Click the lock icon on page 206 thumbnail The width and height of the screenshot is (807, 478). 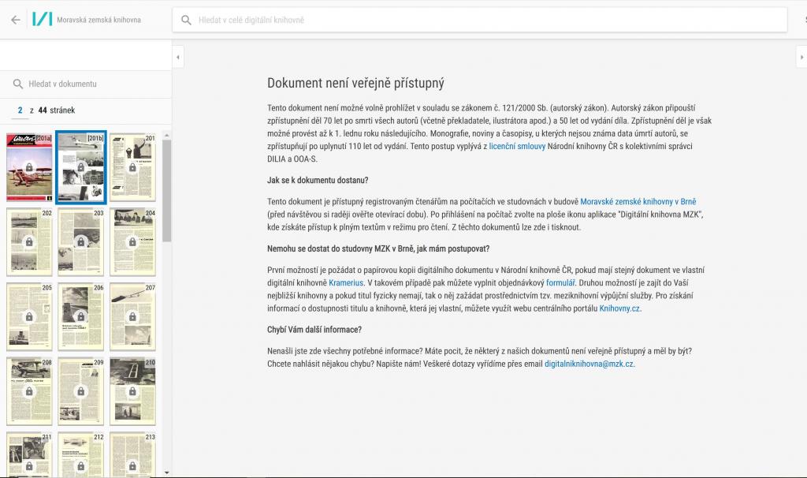80,316
